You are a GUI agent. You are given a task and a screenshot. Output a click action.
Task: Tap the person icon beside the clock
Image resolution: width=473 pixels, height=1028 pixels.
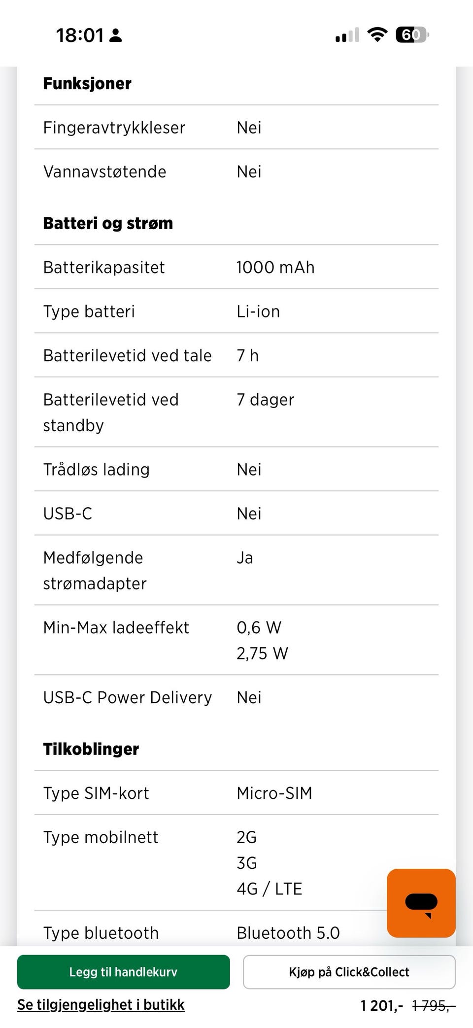[116, 35]
